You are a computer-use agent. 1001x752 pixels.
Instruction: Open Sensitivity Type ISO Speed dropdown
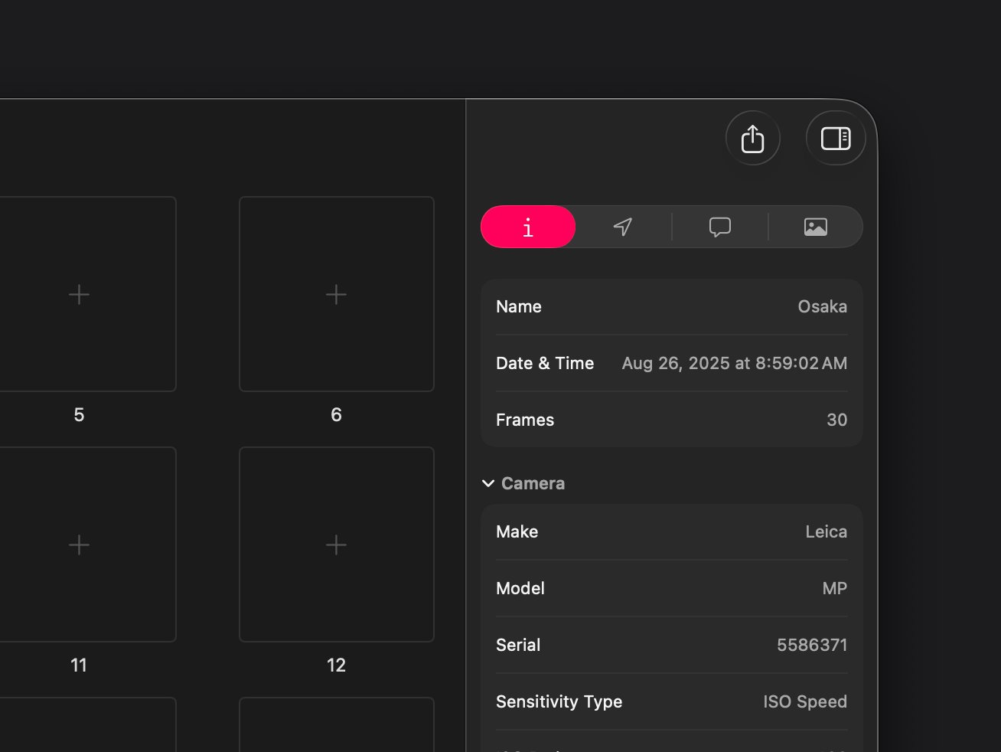point(804,701)
